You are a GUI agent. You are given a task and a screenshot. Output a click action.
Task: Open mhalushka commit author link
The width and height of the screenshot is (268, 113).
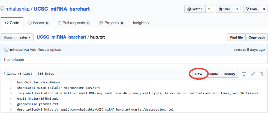coord(19,50)
